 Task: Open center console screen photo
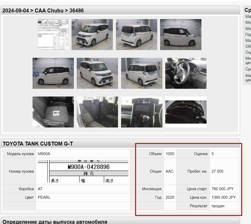pos(142,112)
